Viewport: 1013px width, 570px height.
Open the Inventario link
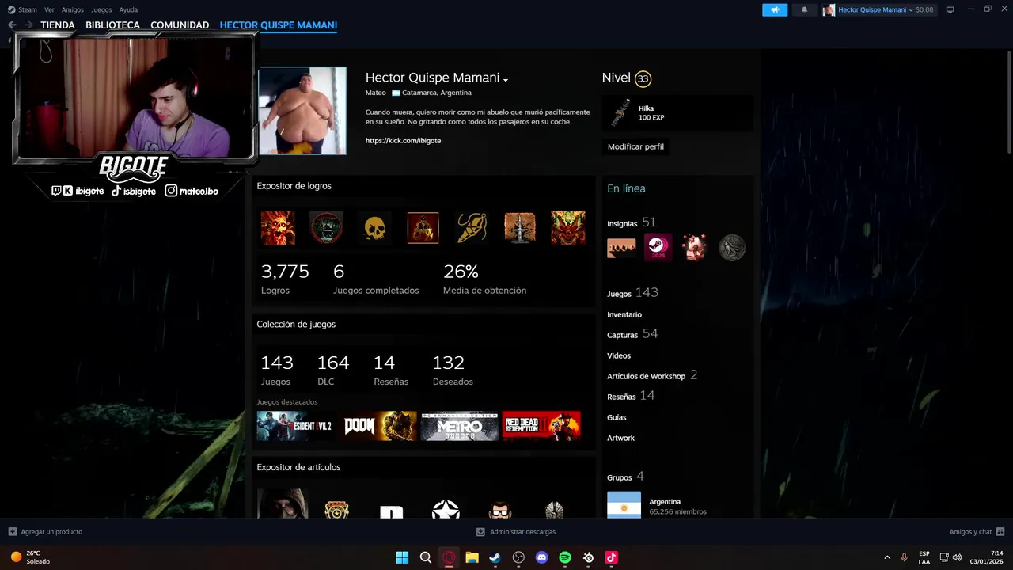[624, 314]
